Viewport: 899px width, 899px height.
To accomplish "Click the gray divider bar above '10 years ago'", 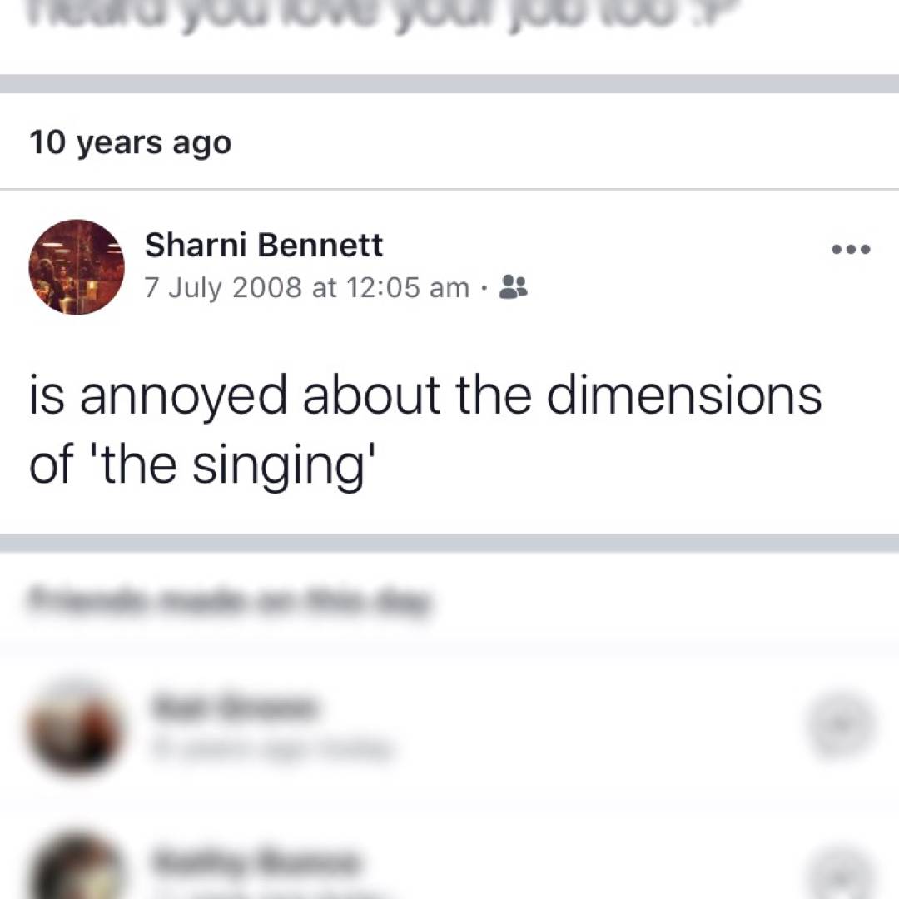I will (x=449, y=83).
